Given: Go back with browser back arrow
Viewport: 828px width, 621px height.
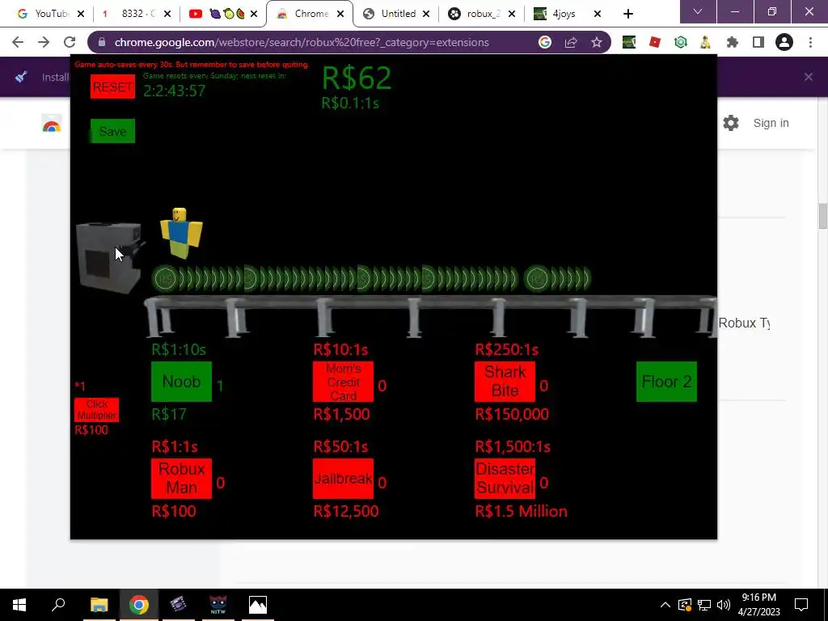Looking at the screenshot, I should (x=18, y=42).
